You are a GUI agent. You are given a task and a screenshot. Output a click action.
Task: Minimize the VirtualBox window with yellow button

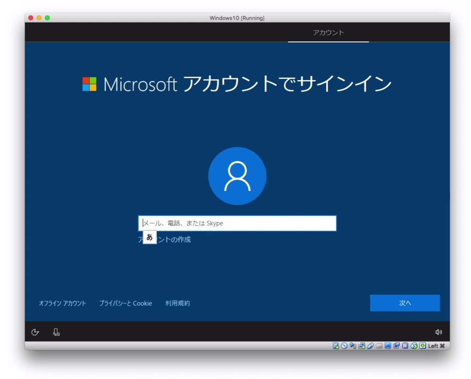[x=39, y=18]
